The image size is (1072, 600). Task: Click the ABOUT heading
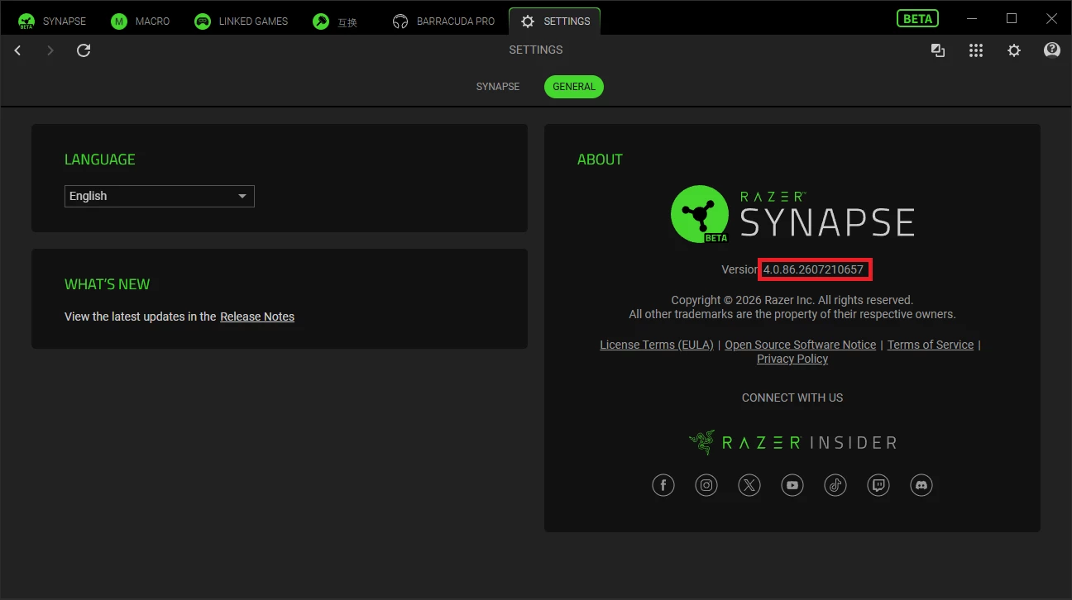[x=600, y=160]
